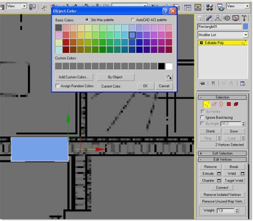
Task: Cancel the Object Color dialog
Action: 164,86
